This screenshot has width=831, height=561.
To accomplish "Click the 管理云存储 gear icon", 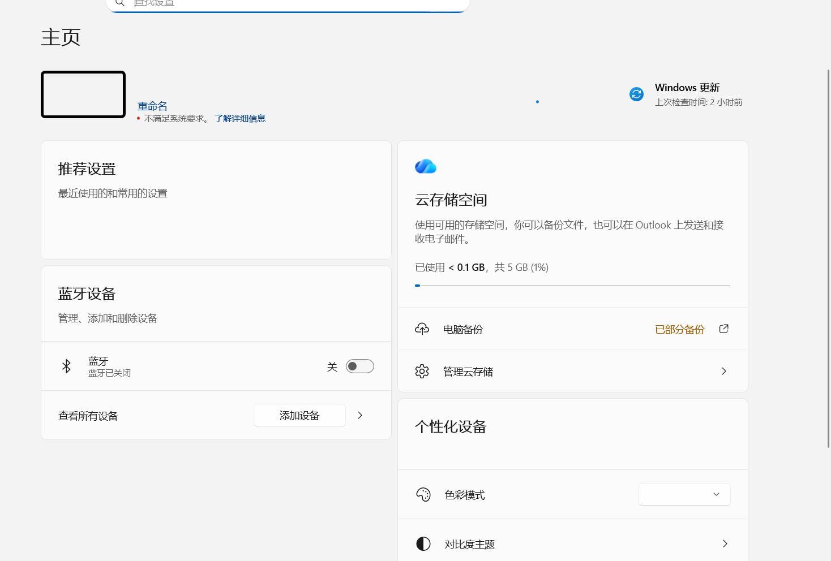I will 422,371.
